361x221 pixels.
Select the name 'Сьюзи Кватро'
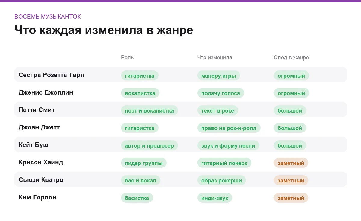(41, 180)
